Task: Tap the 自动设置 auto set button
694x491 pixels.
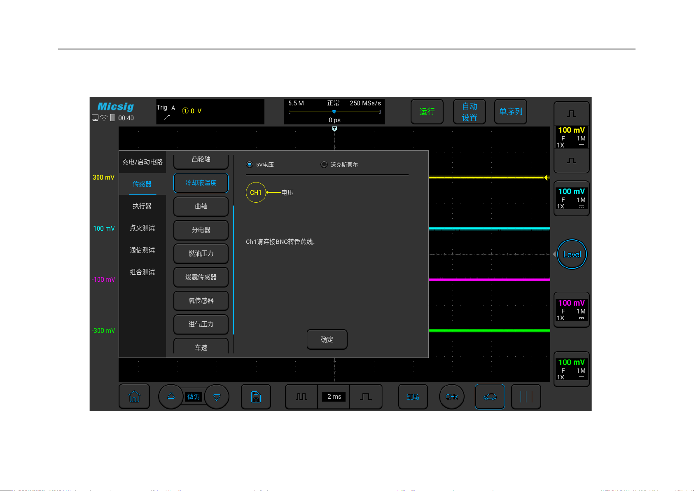Action: click(x=469, y=112)
